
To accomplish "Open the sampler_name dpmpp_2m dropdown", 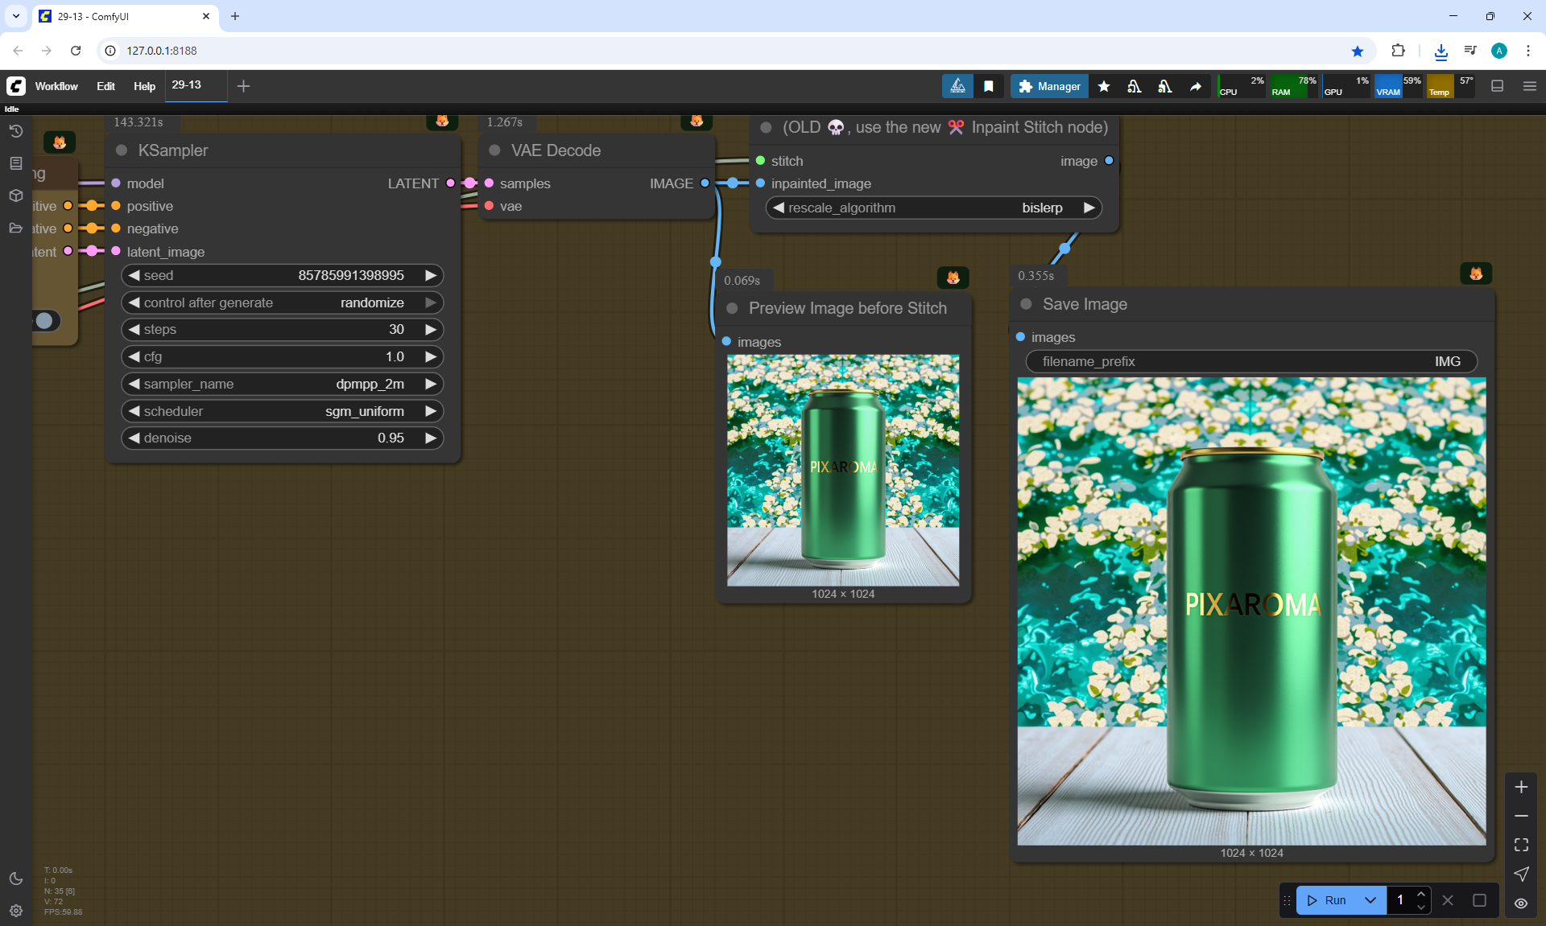I will tap(282, 384).
